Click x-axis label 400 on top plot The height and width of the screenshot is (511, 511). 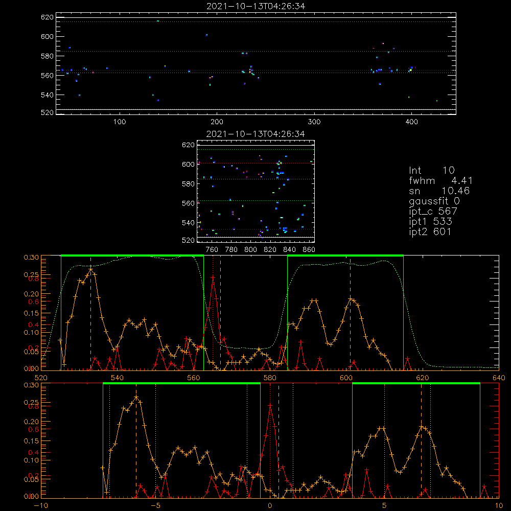click(x=411, y=122)
